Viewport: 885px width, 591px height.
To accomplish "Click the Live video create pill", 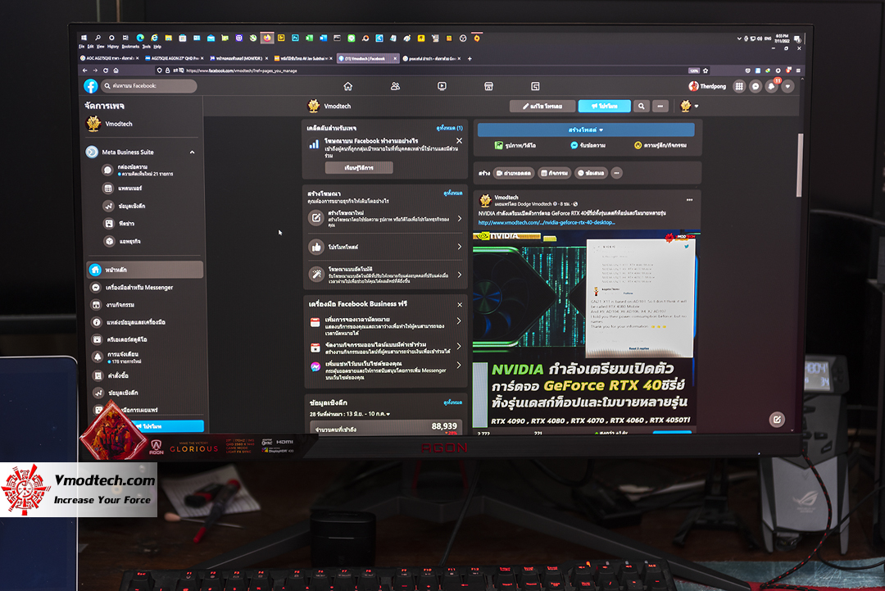I will click(x=514, y=173).
